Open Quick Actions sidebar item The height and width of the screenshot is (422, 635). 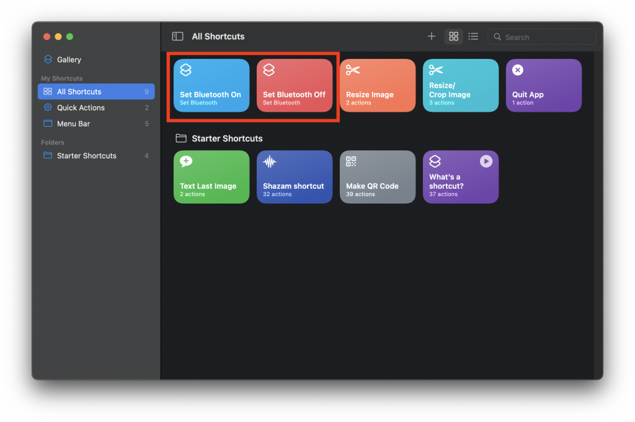coord(81,108)
